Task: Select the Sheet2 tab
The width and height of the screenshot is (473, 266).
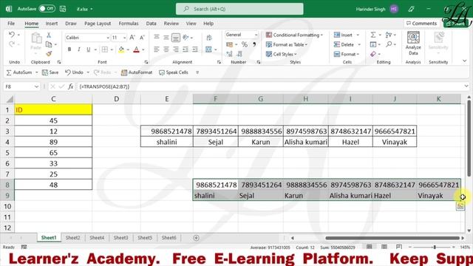Action: coord(72,238)
